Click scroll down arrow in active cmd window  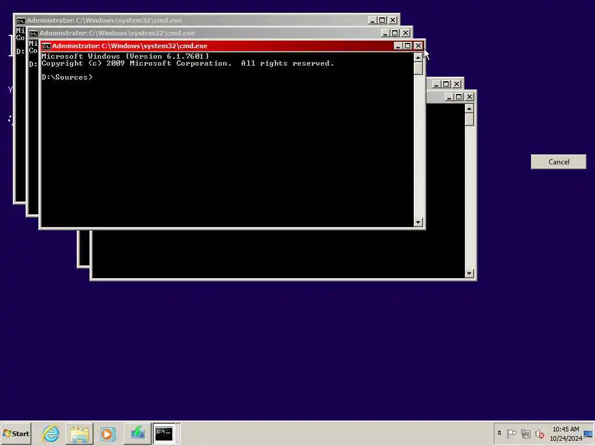pyautogui.click(x=418, y=222)
